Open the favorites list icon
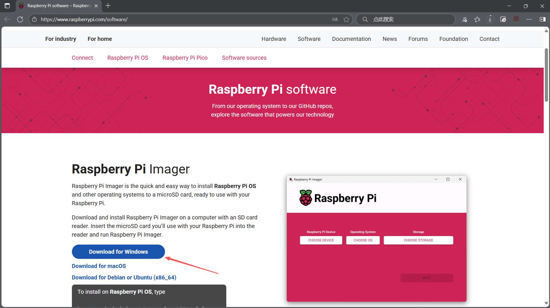 click(x=477, y=19)
